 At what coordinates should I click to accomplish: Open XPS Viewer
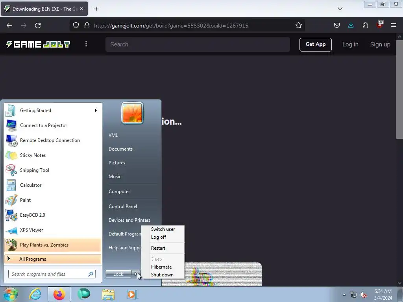tap(53, 230)
